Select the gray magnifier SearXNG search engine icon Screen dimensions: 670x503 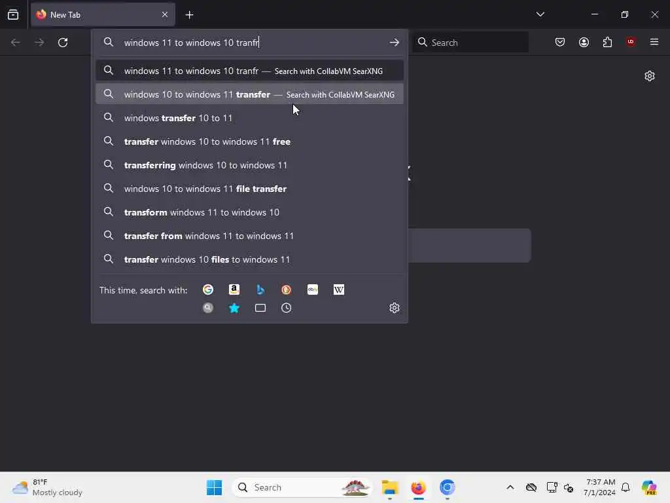click(208, 308)
